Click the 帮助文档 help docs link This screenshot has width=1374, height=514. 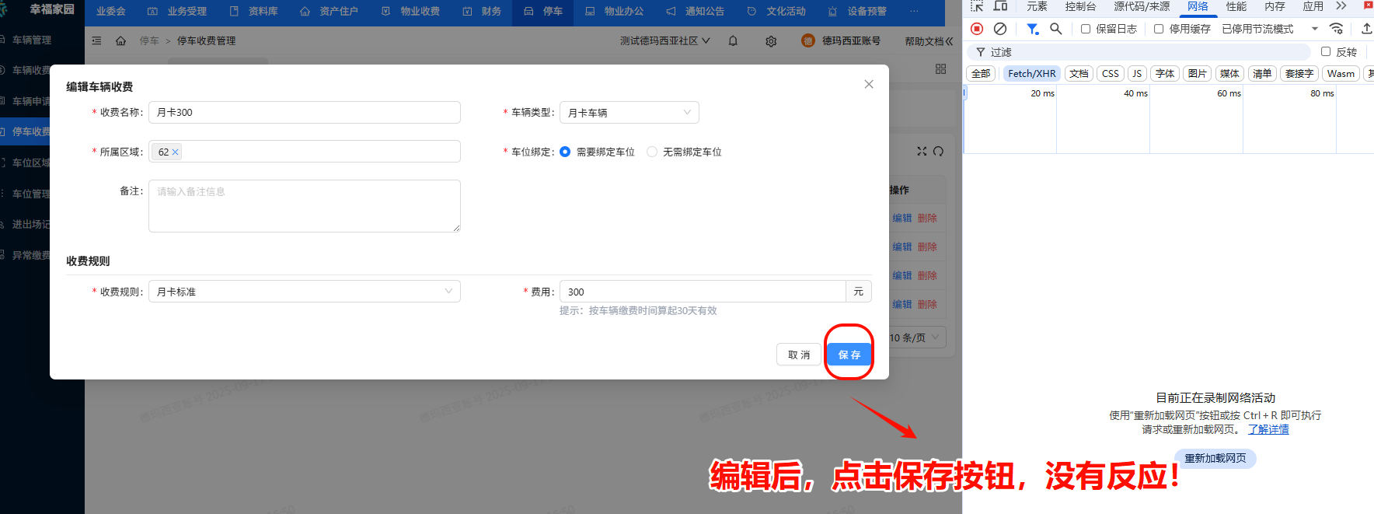click(x=924, y=41)
